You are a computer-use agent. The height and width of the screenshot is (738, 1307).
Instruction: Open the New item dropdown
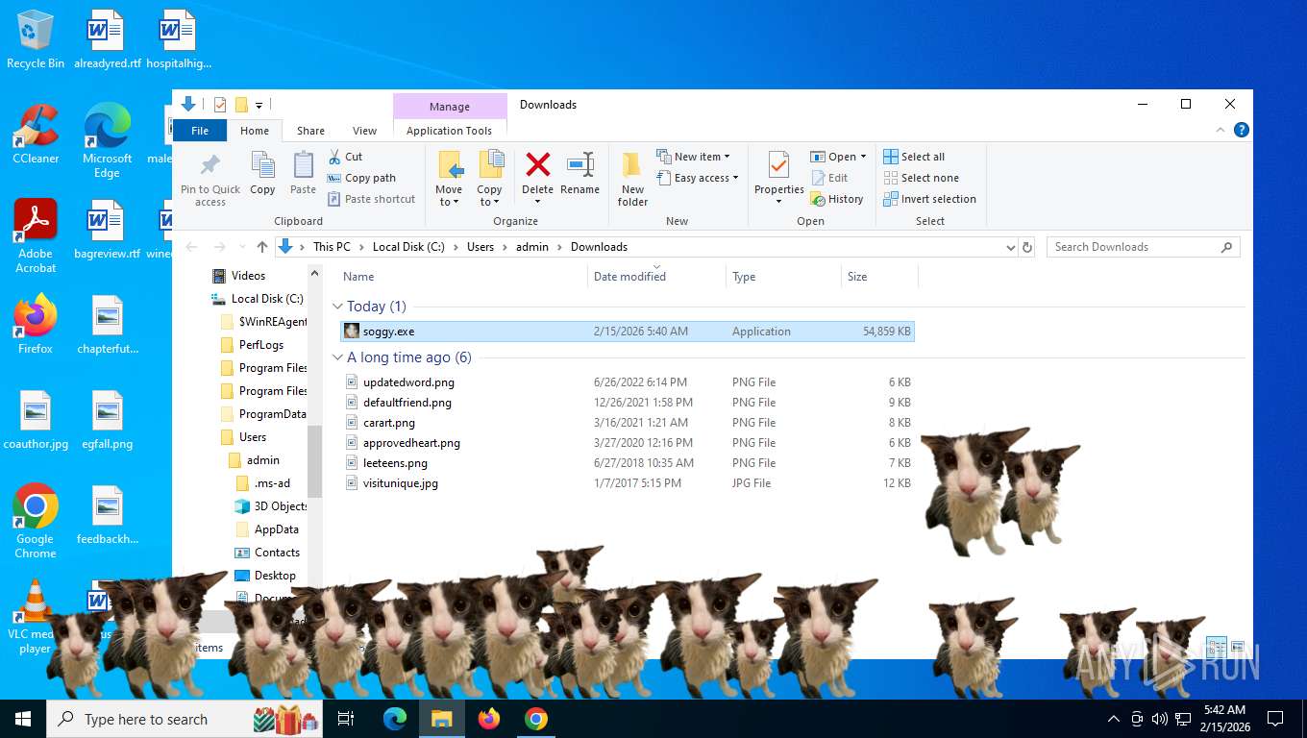point(694,157)
